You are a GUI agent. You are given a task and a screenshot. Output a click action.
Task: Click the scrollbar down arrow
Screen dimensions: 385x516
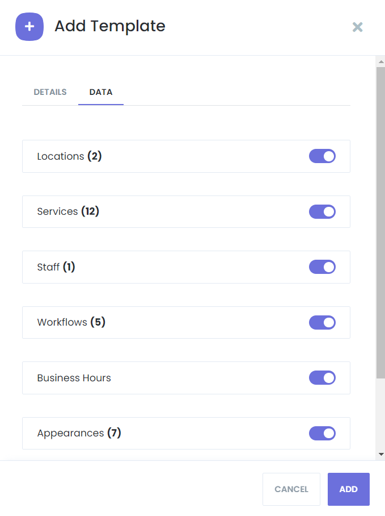pyautogui.click(x=380, y=454)
